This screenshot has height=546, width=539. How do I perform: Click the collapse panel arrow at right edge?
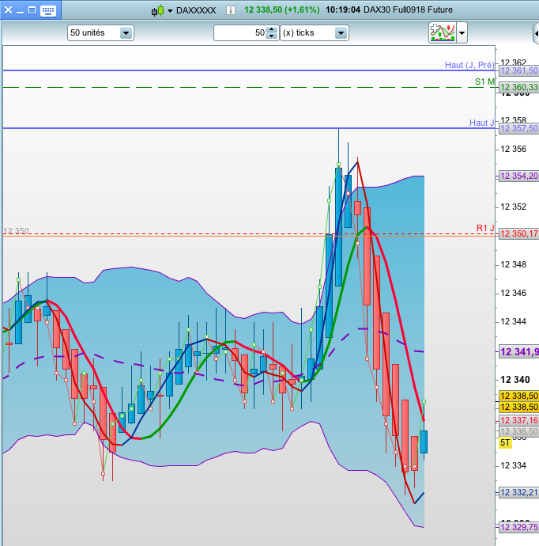tap(536, 33)
